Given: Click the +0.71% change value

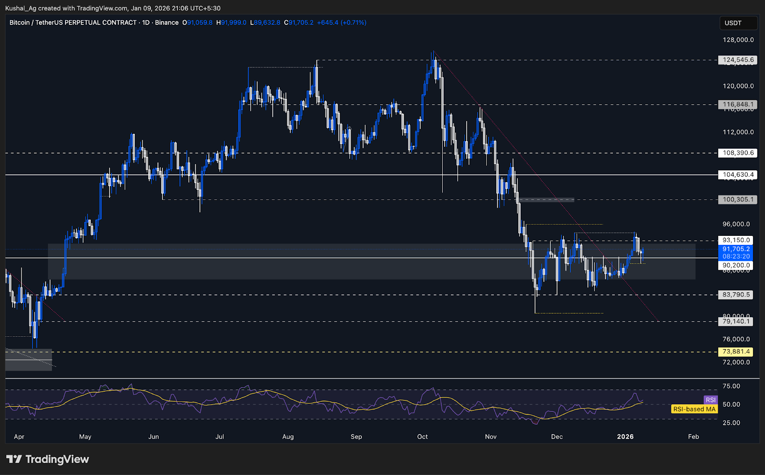Looking at the screenshot, I should pos(350,22).
